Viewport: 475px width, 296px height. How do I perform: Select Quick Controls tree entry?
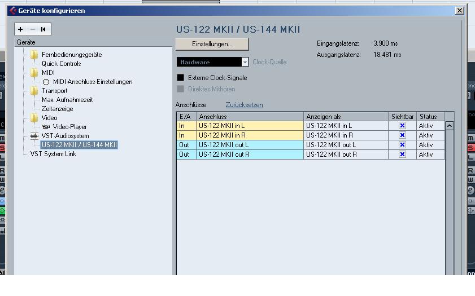tap(61, 64)
